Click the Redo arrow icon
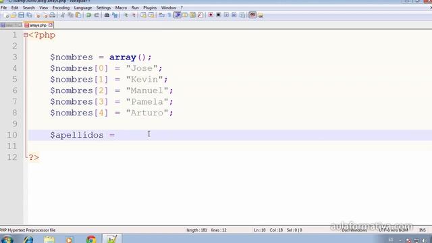Viewport: 432px width, 243px height. pyautogui.click(x=97, y=15)
